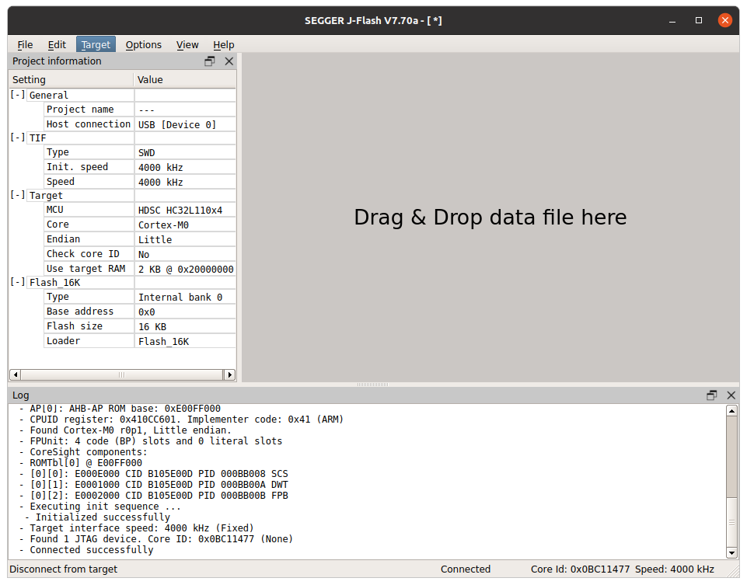Screen dimensions: 747x585
Task: Click the Executing init sequence log line
Action: point(100,507)
